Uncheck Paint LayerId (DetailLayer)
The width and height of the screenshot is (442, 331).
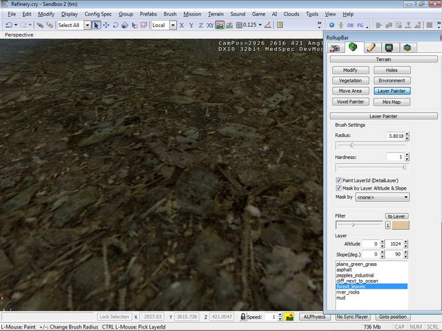pos(339,180)
